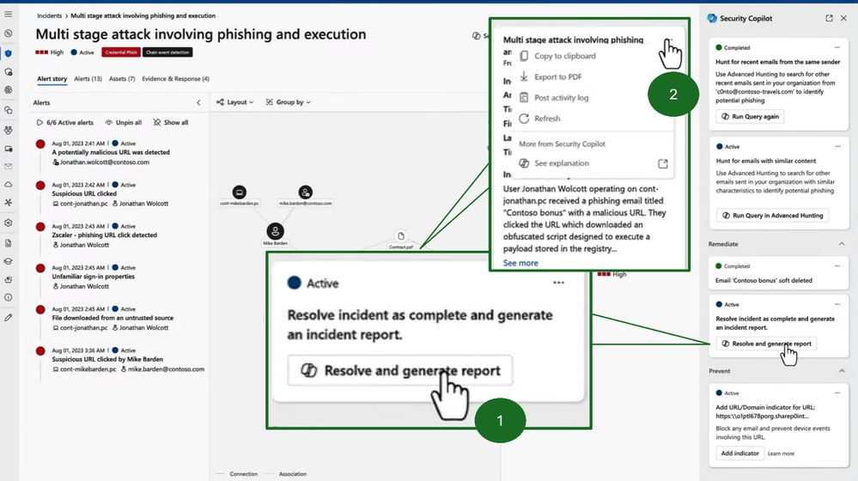This screenshot has height=481, width=858.
Task: Click Jonathan.wolcott@contoso.com entity in first alert
Action: coord(101,162)
